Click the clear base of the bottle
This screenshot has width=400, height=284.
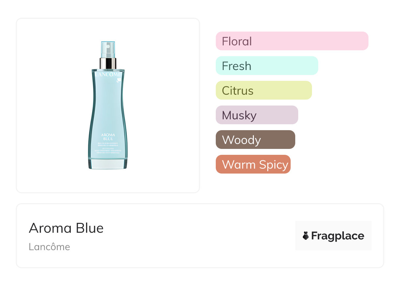click(x=108, y=164)
